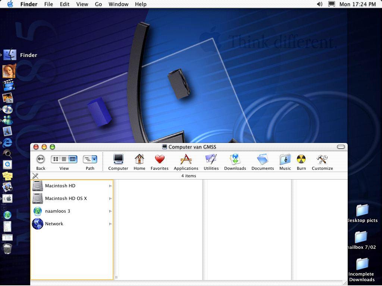Click the minimized document window in Dock

(x=7, y=226)
